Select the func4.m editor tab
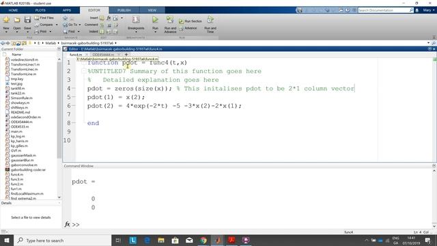This screenshot has height=246, width=437. pos(76,55)
